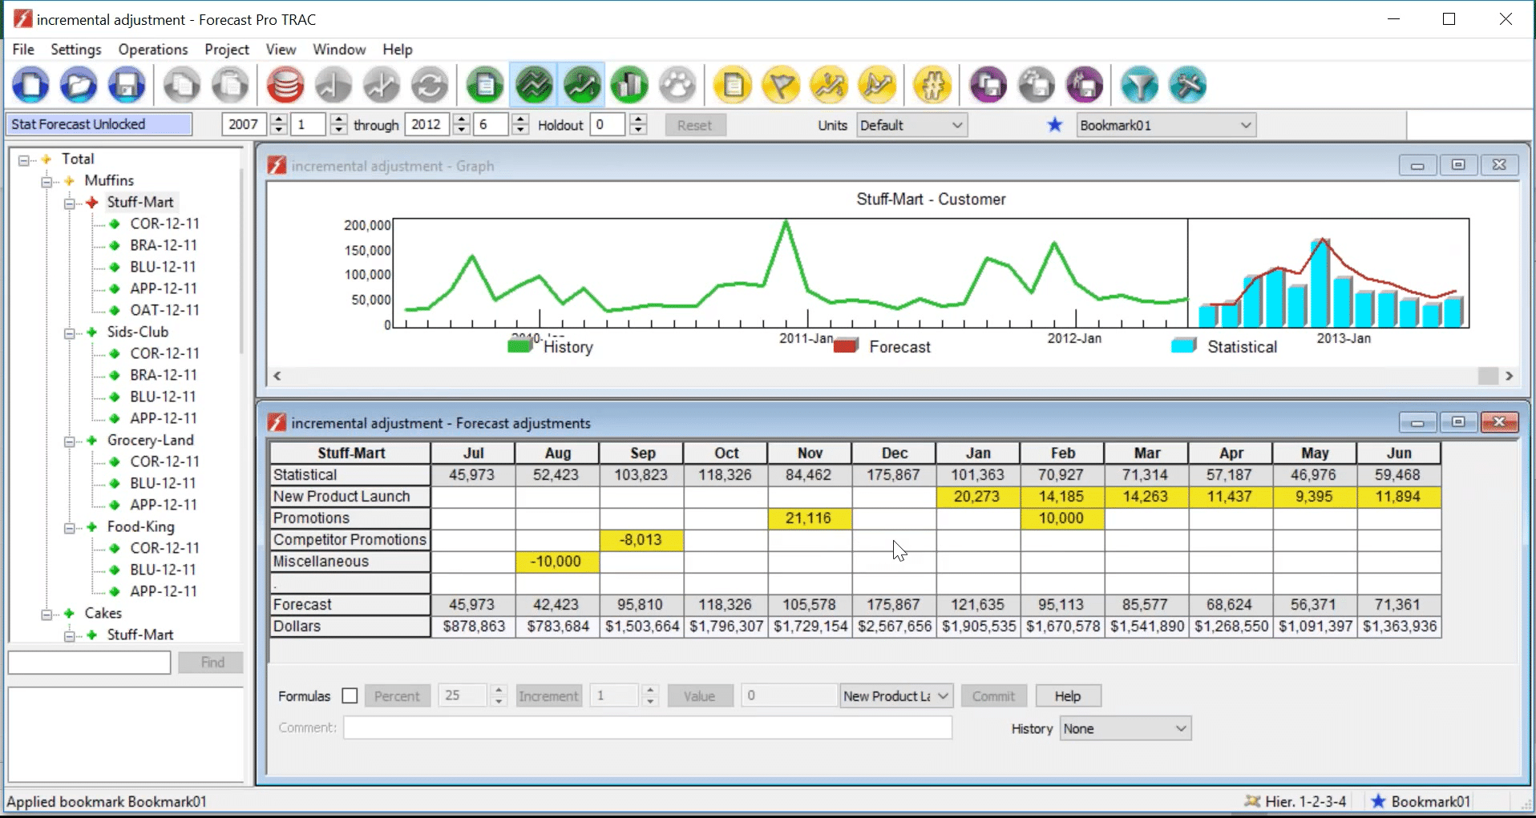
Task: Collapse the Muffins tree node
Action: pyautogui.click(x=46, y=181)
